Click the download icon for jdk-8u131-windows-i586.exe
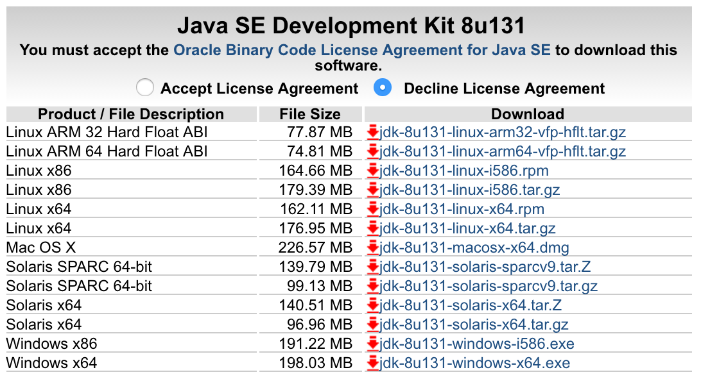 click(x=373, y=344)
